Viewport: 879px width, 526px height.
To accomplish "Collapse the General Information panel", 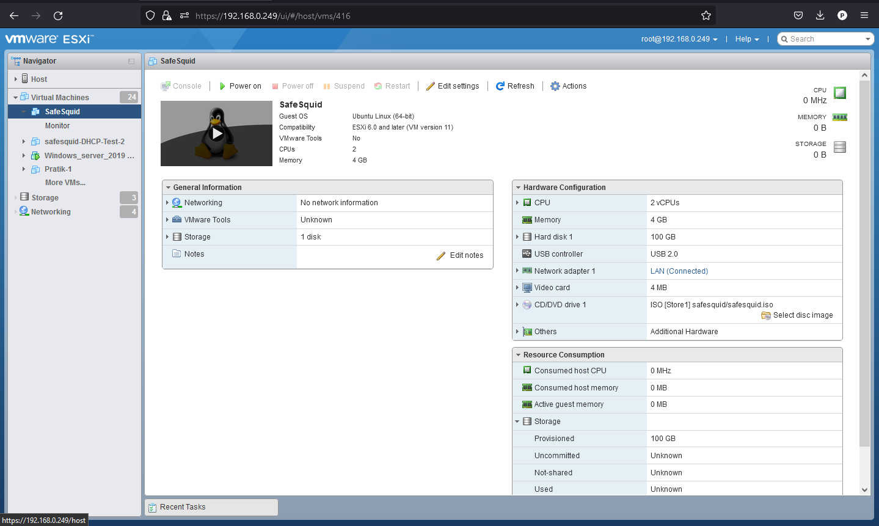I will (x=169, y=187).
